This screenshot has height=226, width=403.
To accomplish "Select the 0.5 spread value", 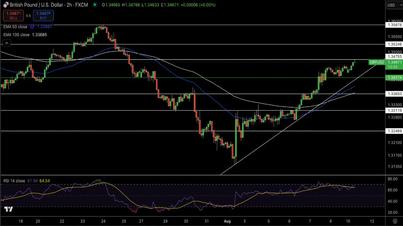I will [28, 15].
